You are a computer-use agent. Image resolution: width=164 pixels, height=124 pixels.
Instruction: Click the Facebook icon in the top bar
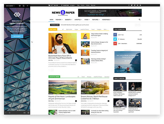pyautogui.click(x=129, y=5)
